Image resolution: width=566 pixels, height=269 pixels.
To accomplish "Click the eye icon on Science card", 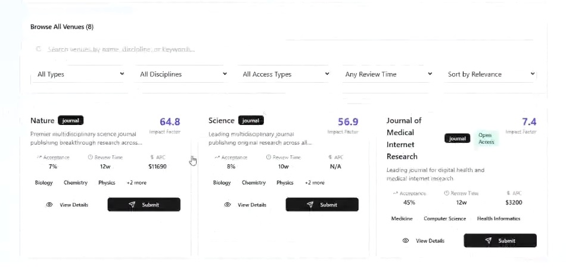I will (x=228, y=205).
